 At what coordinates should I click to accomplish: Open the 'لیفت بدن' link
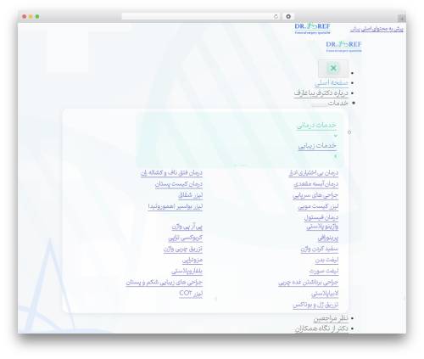click(326, 260)
